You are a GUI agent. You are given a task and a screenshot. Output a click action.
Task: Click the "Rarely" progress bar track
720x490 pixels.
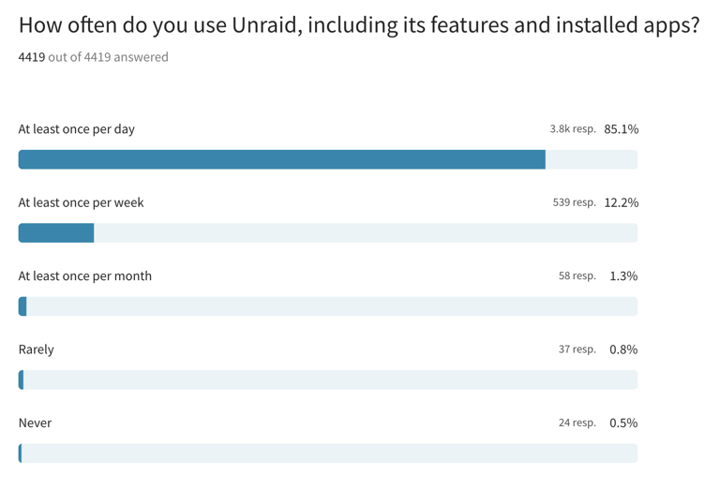328,379
